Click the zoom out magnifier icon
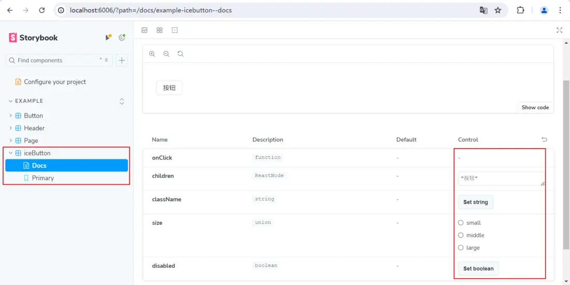Viewport: 570px width, 285px height. pos(166,54)
